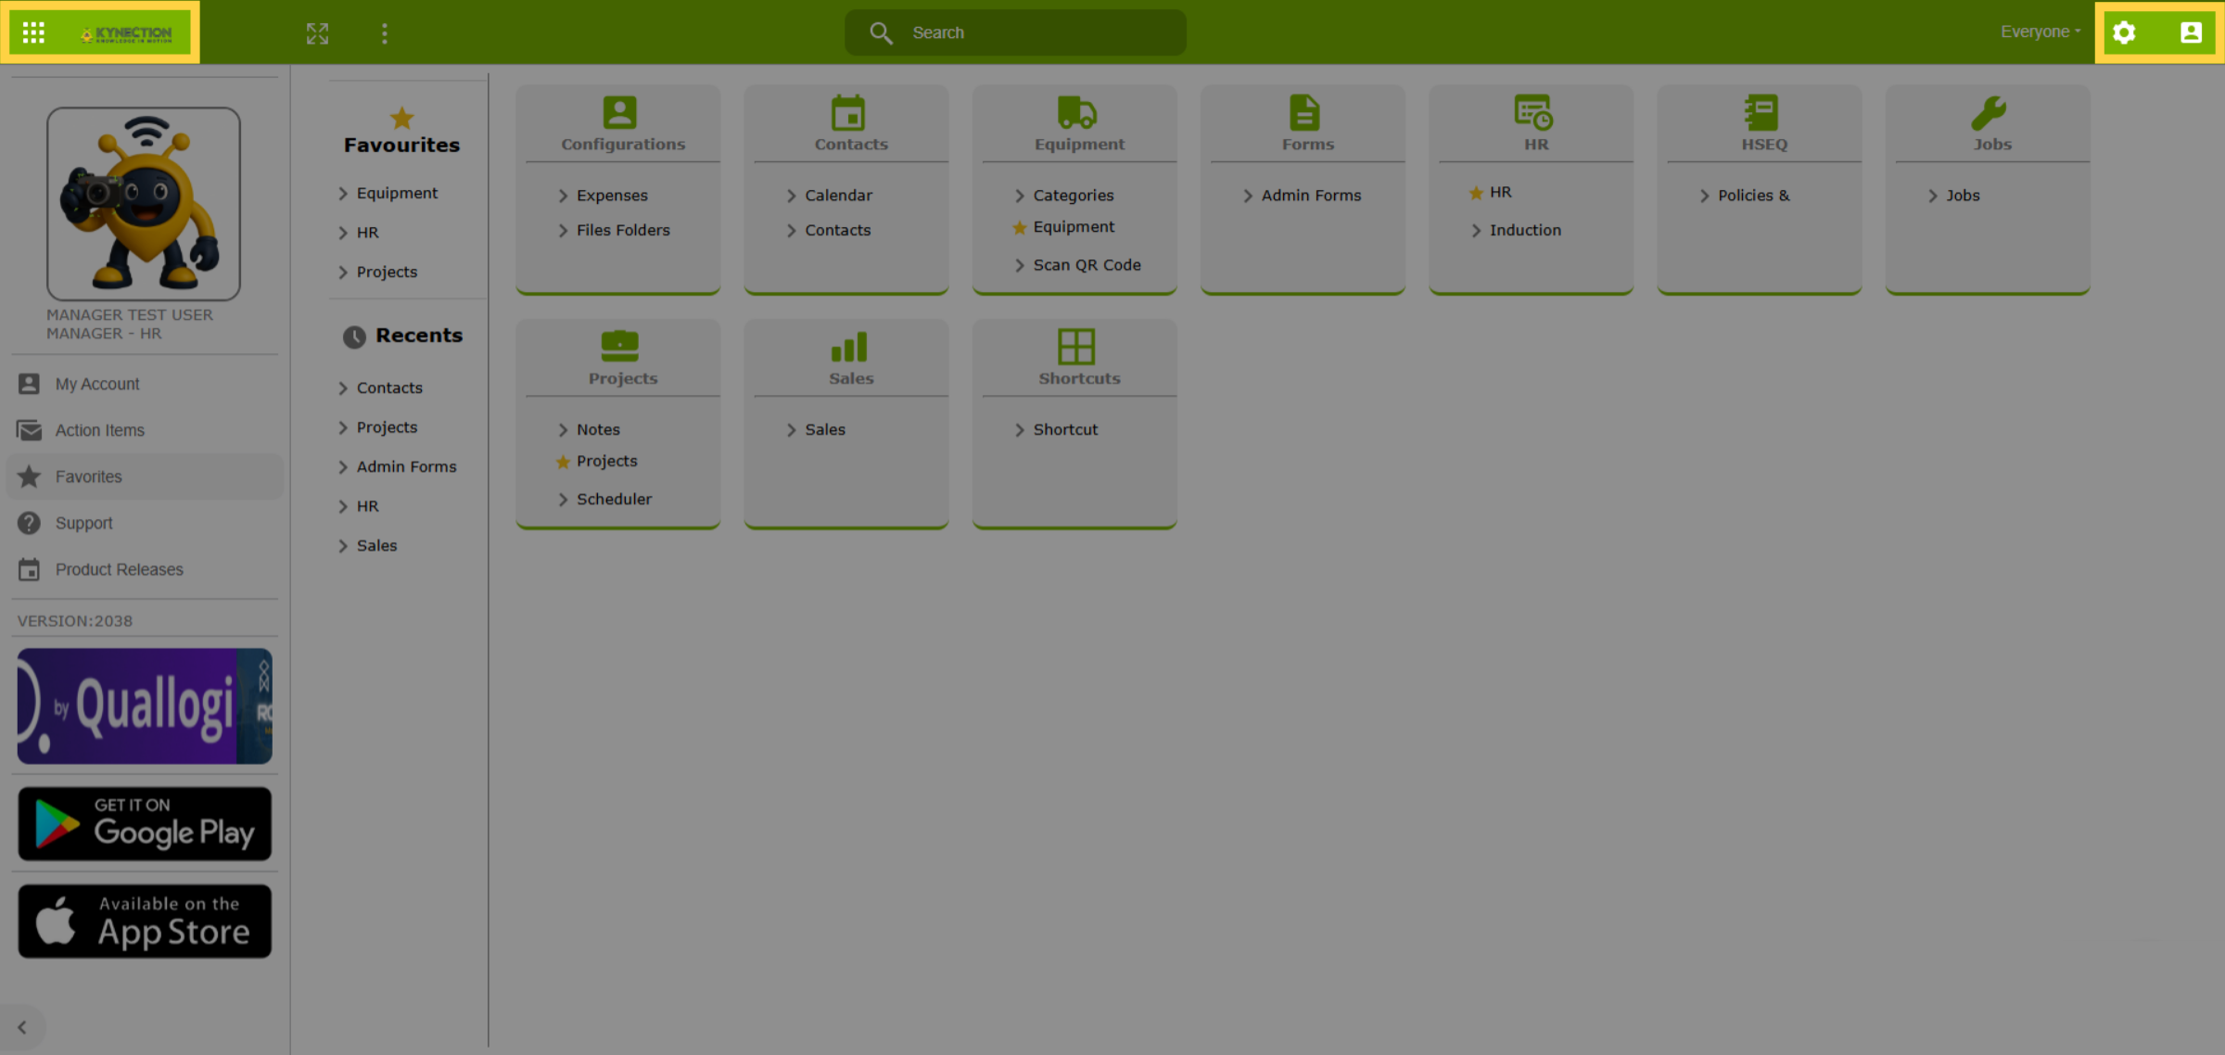Click the search magnifier icon
Screen dimensions: 2225x1055
click(x=881, y=33)
